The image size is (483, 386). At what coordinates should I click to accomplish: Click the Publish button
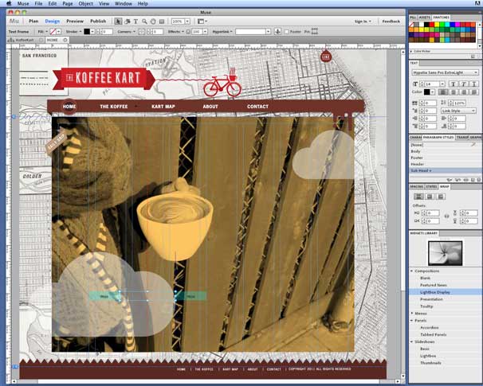(x=98, y=21)
